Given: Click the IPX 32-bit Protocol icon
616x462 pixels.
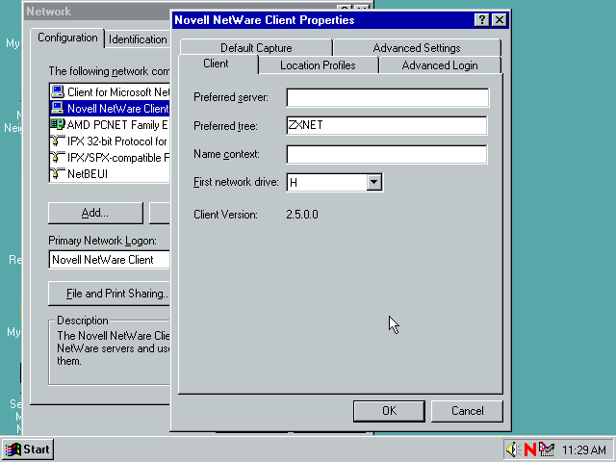Looking at the screenshot, I should pyautogui.click(x=58, y=141).
